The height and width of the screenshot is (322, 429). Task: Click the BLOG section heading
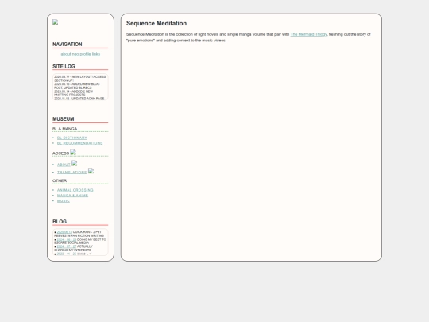(60, 221)
